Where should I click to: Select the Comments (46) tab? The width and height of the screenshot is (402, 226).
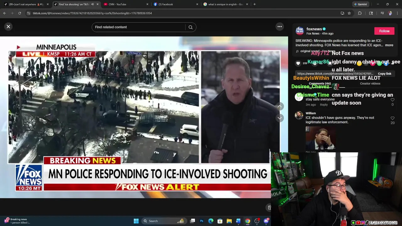tap(320, 83)
